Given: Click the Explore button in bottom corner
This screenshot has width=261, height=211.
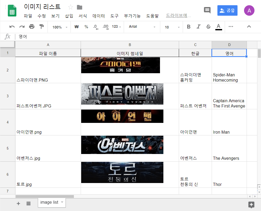Looking at the screenshot, I should tap(251, 205).
